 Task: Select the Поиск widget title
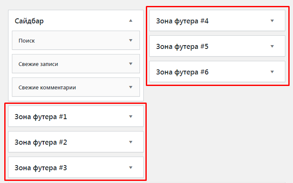27,40
